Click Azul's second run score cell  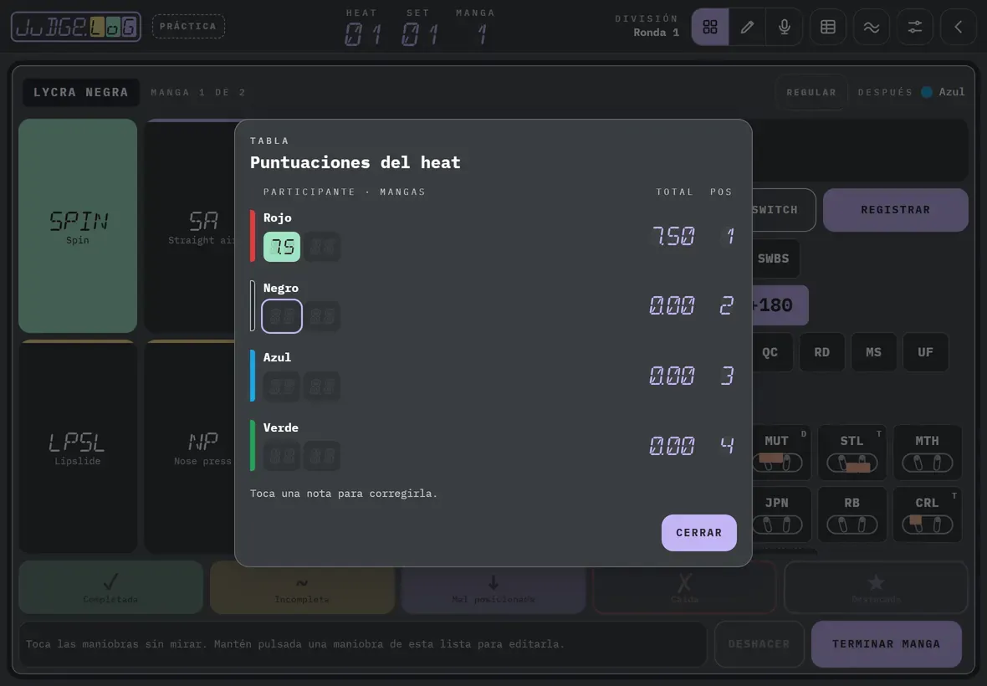[x=322, y=386]
